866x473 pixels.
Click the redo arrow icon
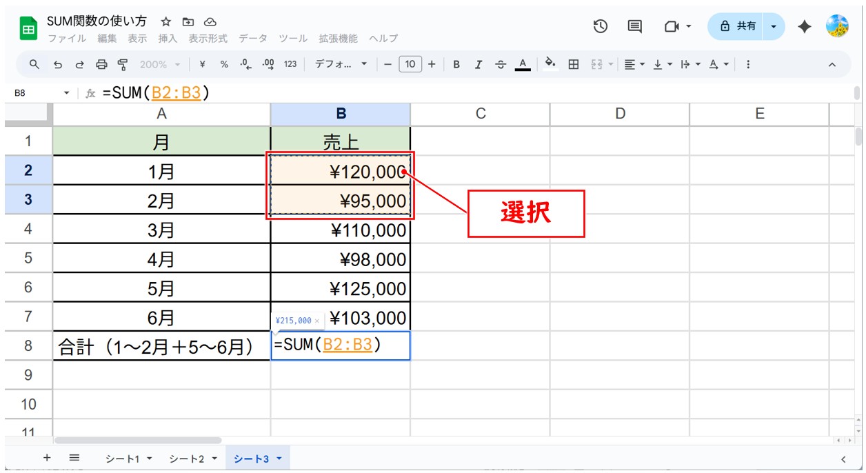[79, 64]
